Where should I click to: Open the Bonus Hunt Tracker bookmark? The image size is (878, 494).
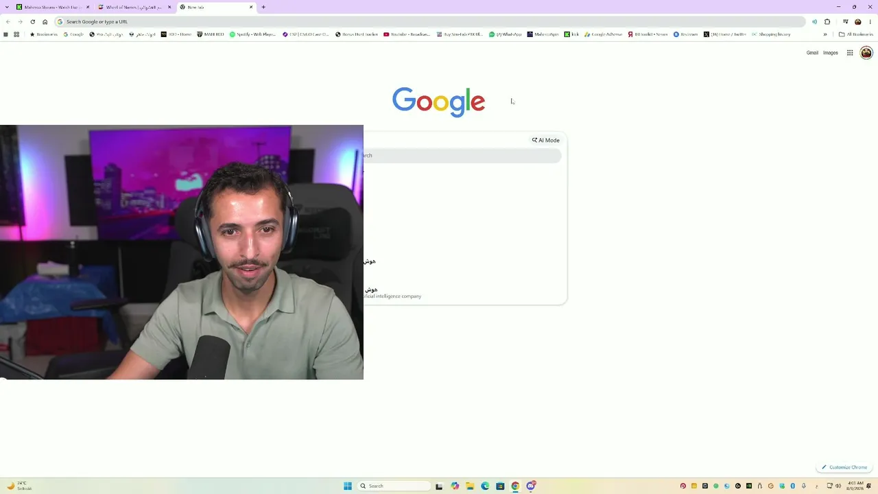coord(357,34)
